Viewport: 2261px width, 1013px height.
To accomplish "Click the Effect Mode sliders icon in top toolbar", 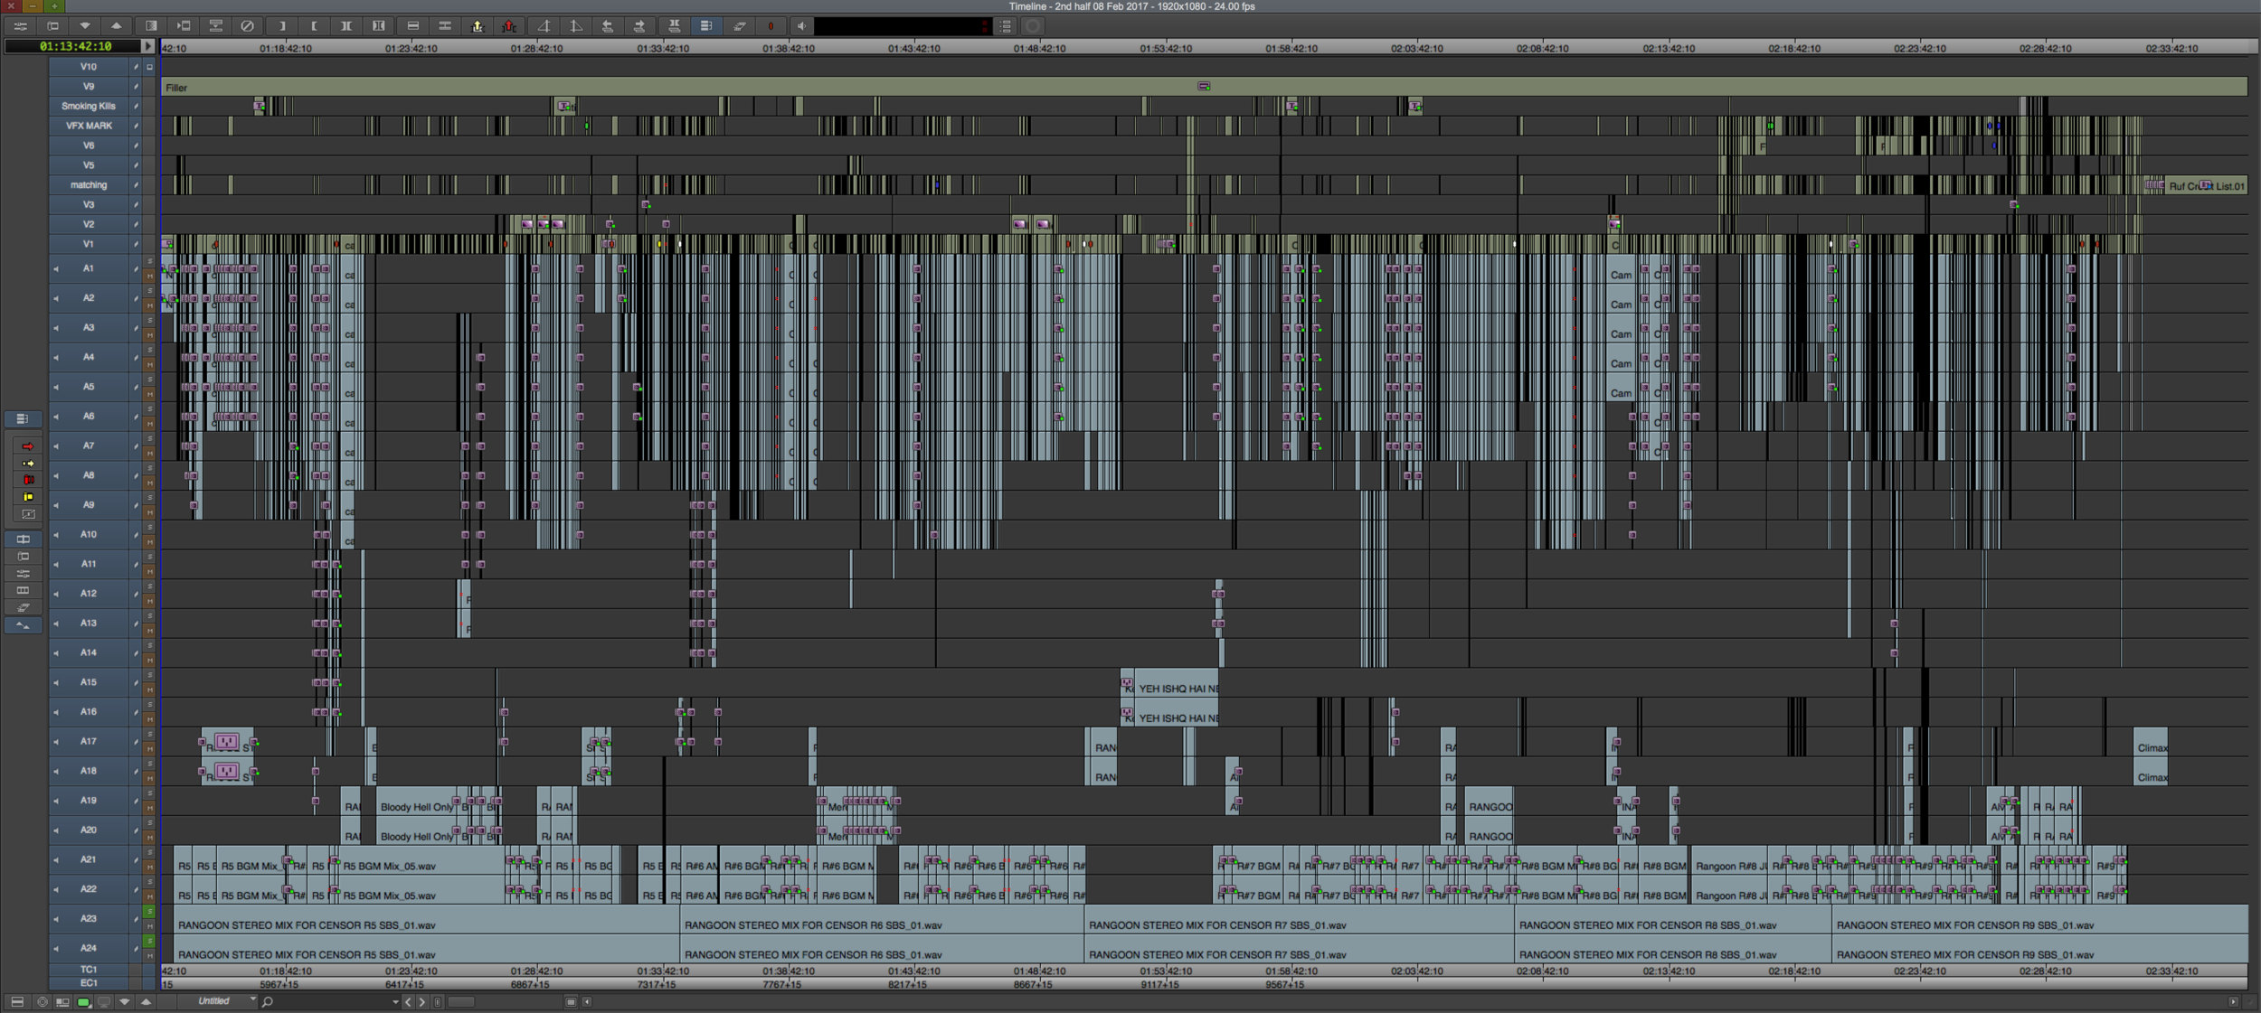I will (20, 26).
